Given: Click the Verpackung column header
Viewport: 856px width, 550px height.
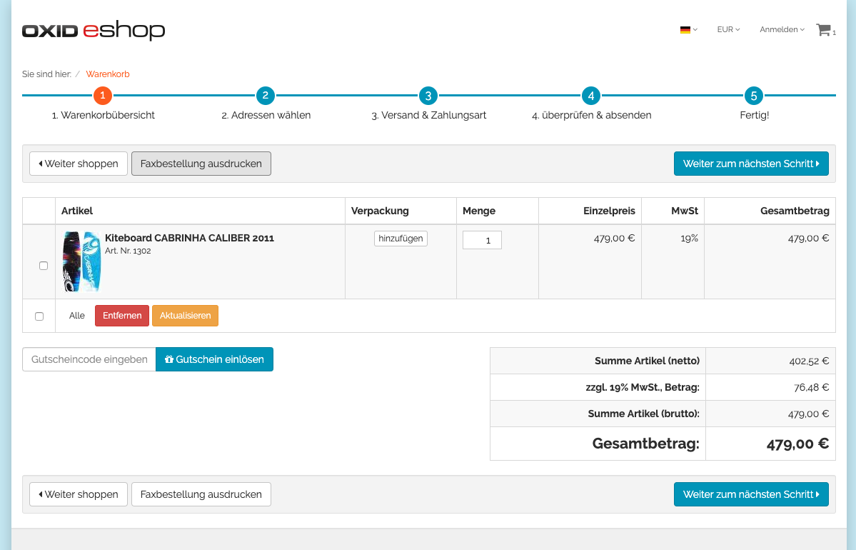Looking at the screenshot, I should pos(380,211).
